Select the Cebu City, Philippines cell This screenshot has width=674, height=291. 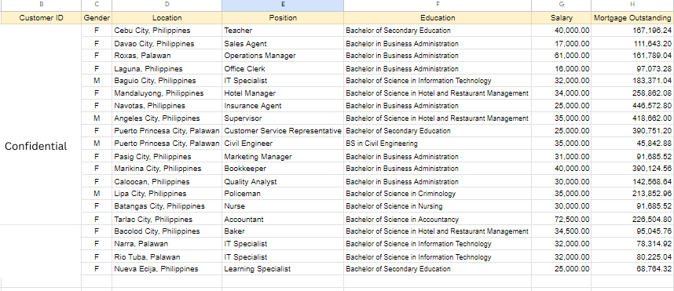(x=167, y=31)
